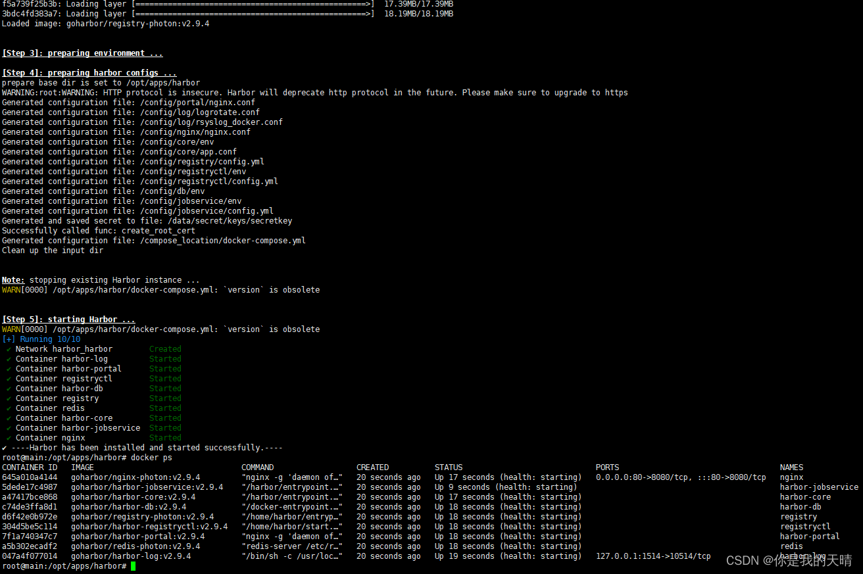Click the "harbor-portal" name in NAMES column
Image resolution: width=863 pixels, height=574 pixels.
click(810, 537)
